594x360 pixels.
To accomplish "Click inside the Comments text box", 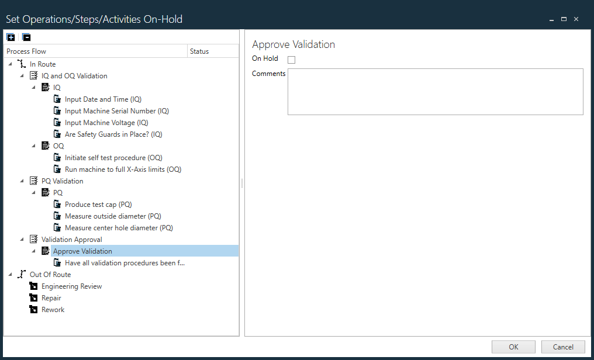I will pyautogui.click(x=435, y=92).
